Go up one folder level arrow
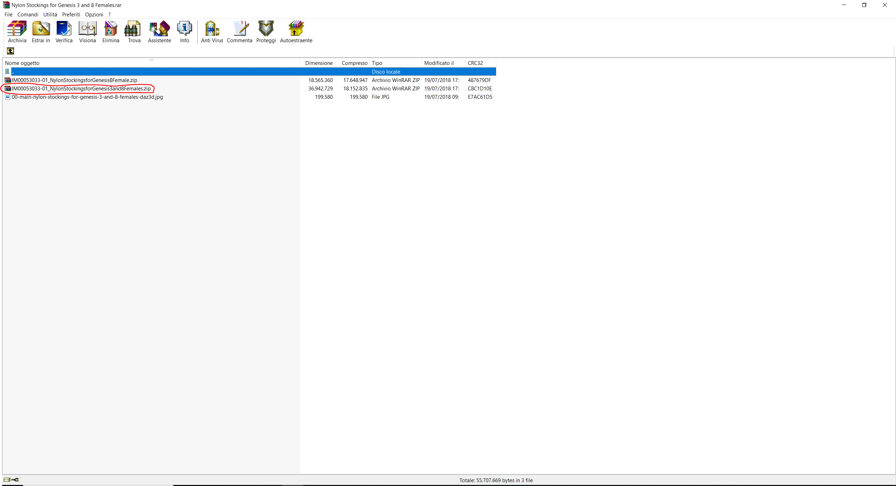The height and width of the screenshot is (486, 896). pos(10,51)
